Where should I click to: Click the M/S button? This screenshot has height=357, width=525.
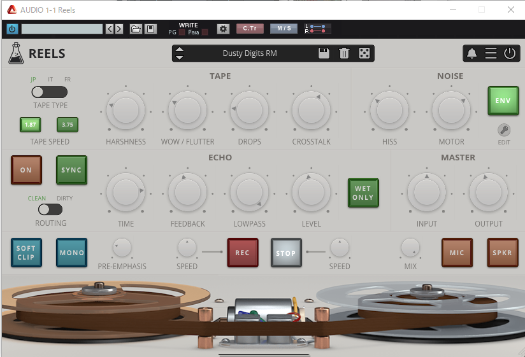pos(284,29)
